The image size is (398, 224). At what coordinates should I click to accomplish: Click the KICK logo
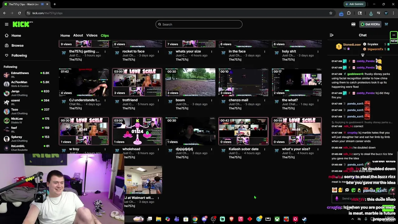click(x=23, y=24)
